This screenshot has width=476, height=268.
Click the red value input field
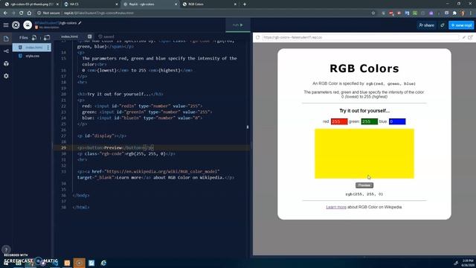[339, 121]
